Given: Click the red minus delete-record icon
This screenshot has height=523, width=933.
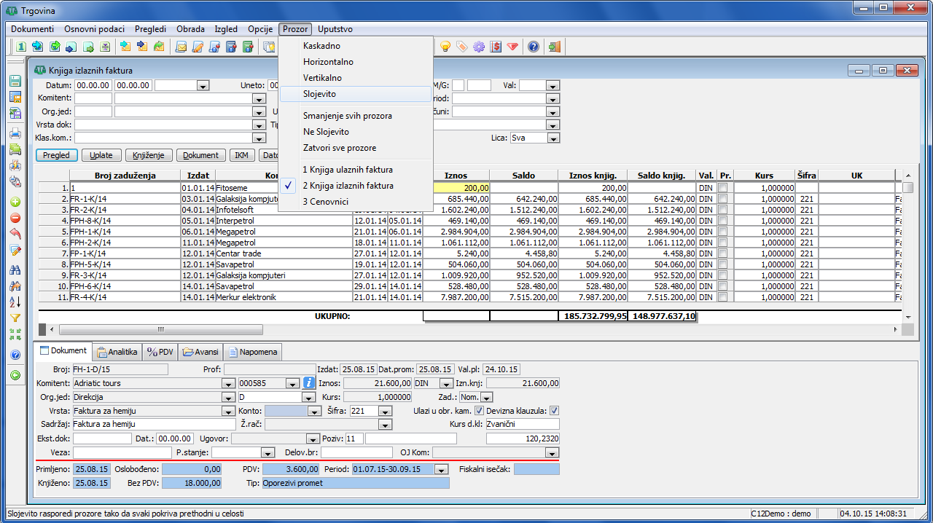Looking at the screenshot, I should point(15,218).
